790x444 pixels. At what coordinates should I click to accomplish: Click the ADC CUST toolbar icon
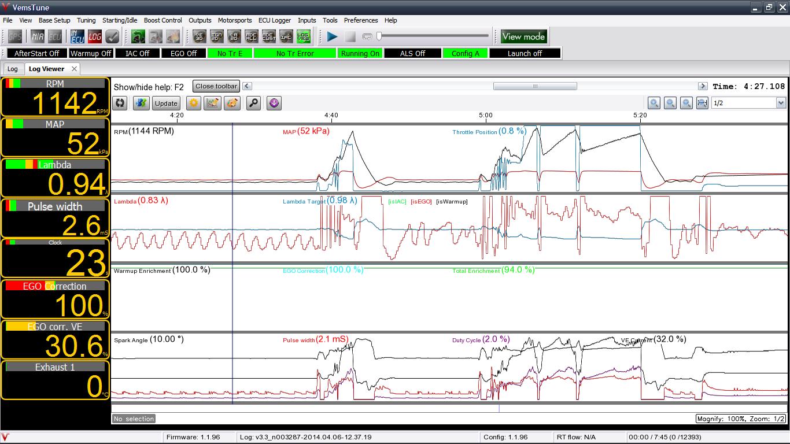[269, 37]
